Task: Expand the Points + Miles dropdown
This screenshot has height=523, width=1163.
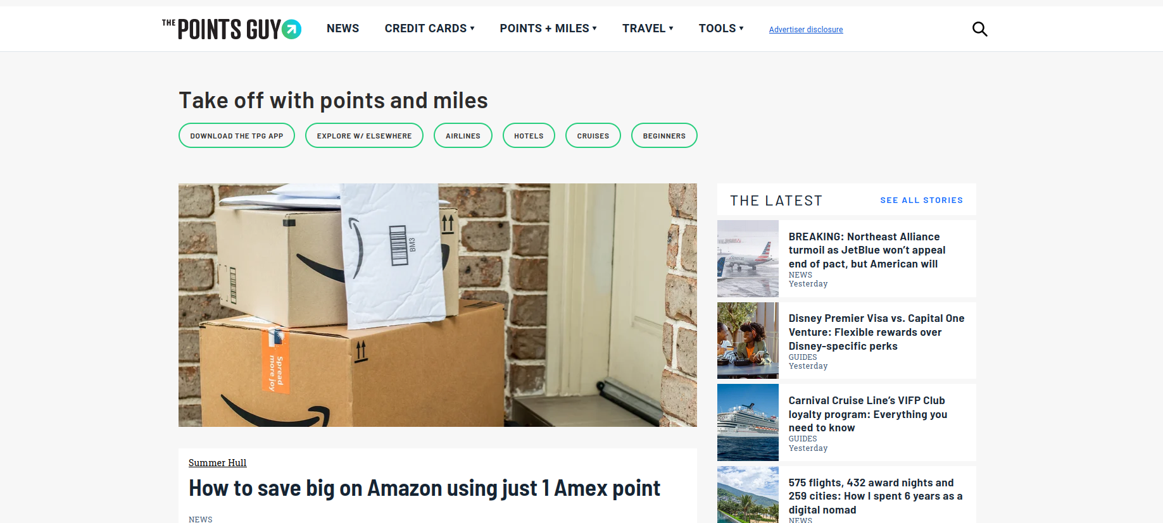Action: click(548, 28)
